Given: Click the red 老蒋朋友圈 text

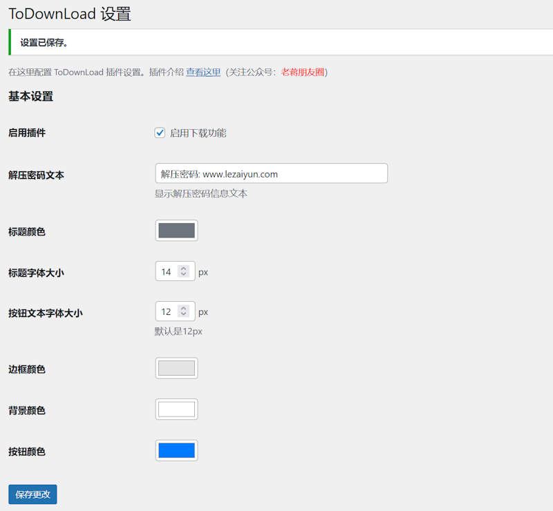Looking at the screenshot, I should [x=302, y=72].
